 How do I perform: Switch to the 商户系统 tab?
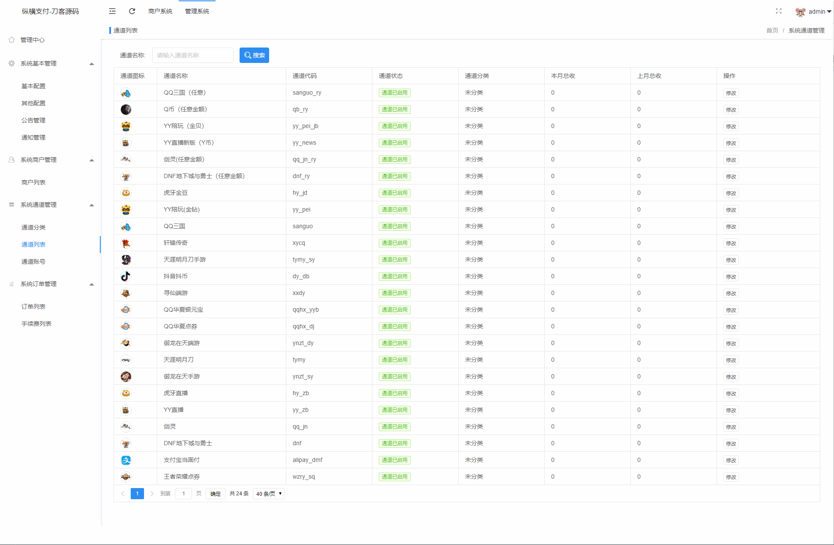(160, 11)
